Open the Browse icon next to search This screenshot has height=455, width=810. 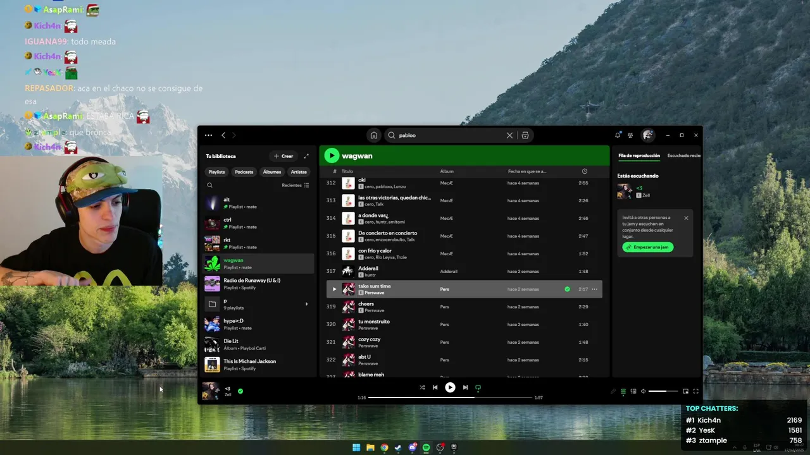point(525,135)
